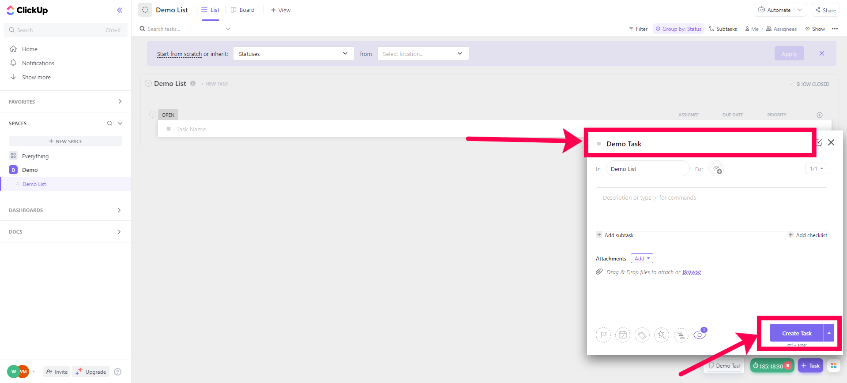Open the Demo List location selector
This screenshot has width=847, height=383.
point(647,169)
